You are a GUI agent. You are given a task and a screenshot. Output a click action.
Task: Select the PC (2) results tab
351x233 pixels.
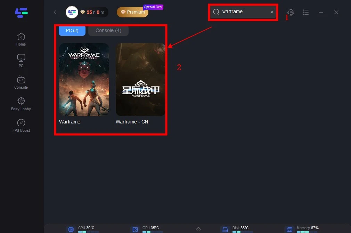[x=72, y=31]
